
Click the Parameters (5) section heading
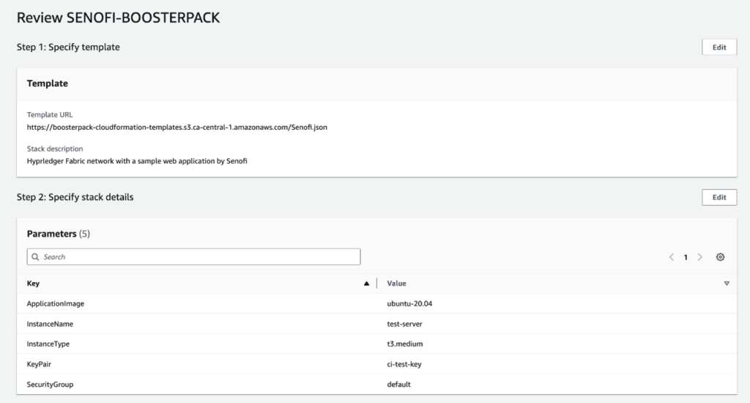59,234
